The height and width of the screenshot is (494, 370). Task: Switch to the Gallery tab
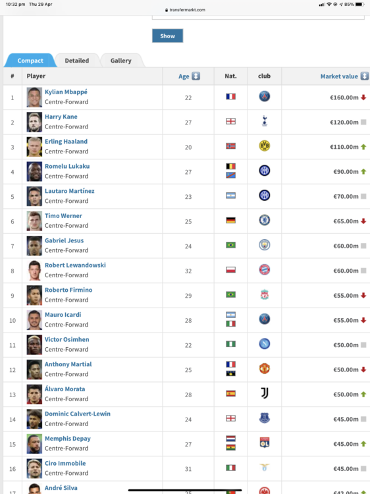coord(121,61)
